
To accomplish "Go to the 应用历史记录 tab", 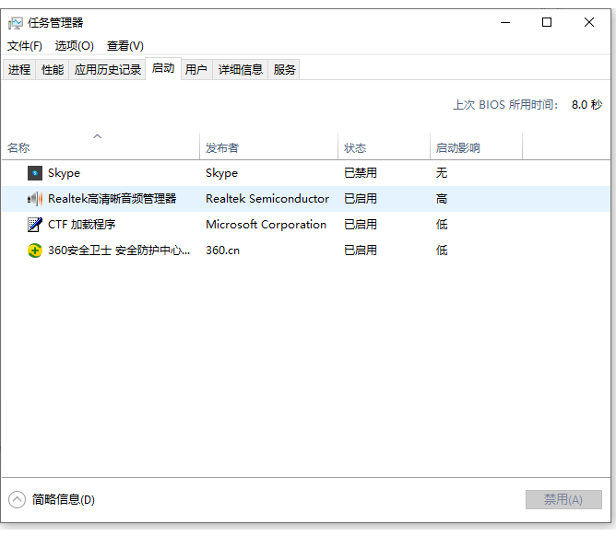I will tap(108, 70).
